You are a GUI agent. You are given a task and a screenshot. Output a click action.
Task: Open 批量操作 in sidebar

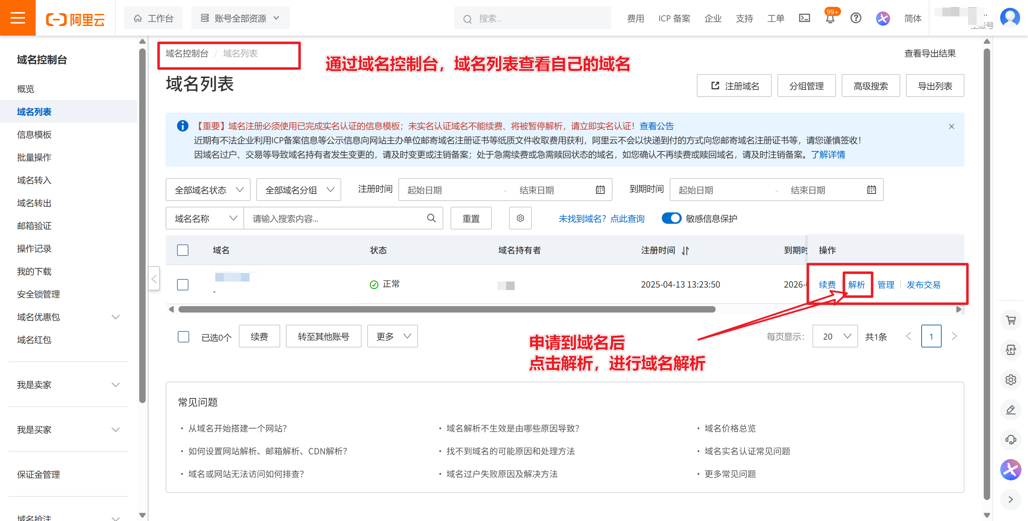(x=34, y=158)
